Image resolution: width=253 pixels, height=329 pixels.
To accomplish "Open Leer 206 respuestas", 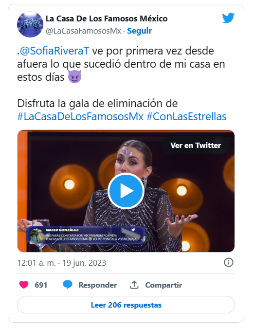I will pyautogui.click(x=126, y=305).
